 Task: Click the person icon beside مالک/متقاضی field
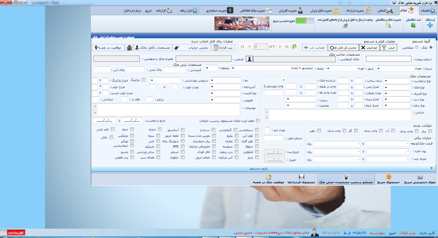click(249, 59)
